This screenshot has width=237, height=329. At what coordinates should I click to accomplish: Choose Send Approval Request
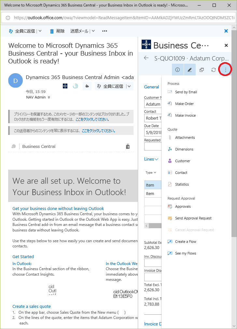click(x=193, y=218)
